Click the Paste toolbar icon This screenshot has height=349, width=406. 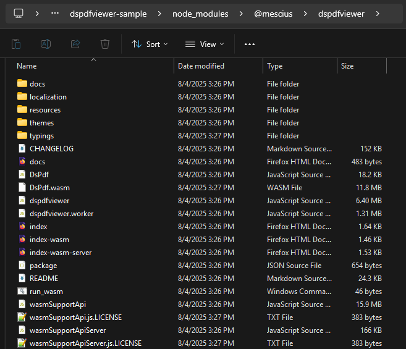[16, 44]
